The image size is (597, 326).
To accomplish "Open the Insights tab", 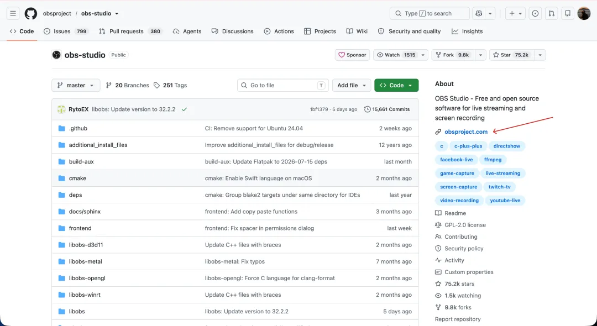I will (467, 31).
